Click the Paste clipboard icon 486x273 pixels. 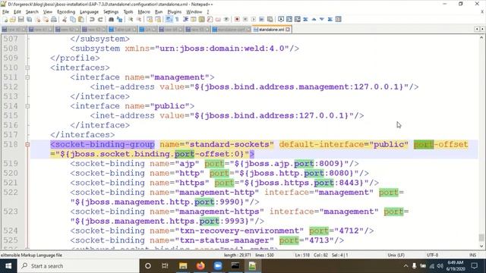tap(81, 19)
